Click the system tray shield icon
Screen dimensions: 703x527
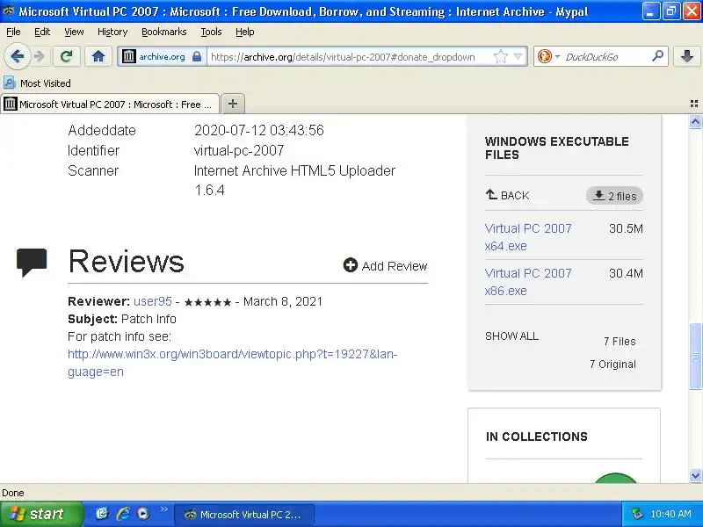point(636,514)
